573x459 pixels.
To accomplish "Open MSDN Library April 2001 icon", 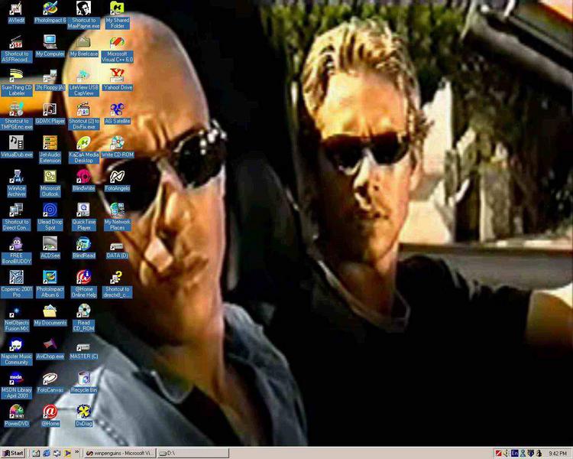I will [x=16, y=386].
